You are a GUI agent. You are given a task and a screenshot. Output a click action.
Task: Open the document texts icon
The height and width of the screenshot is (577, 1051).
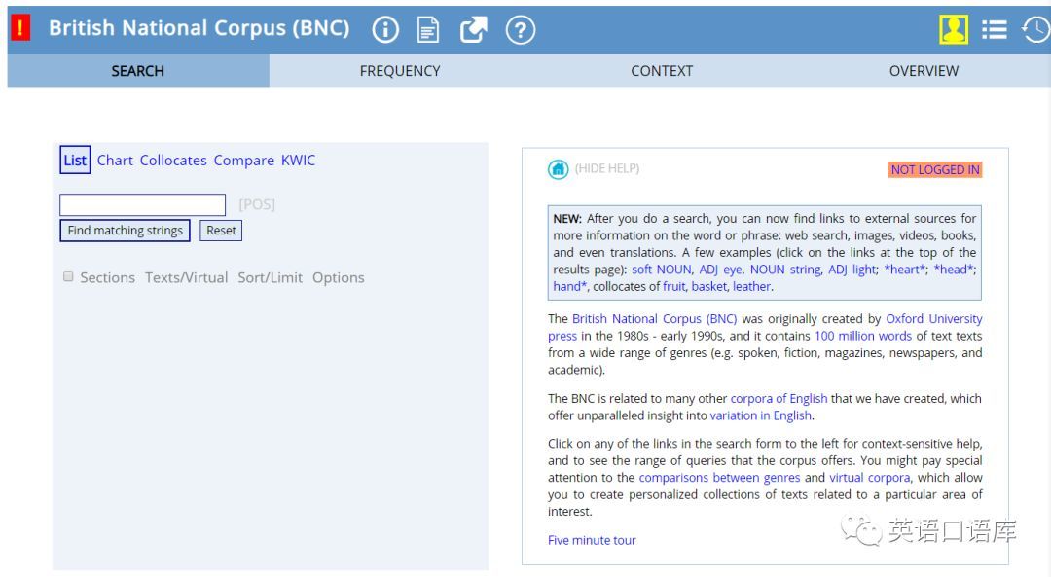[427, 29]
